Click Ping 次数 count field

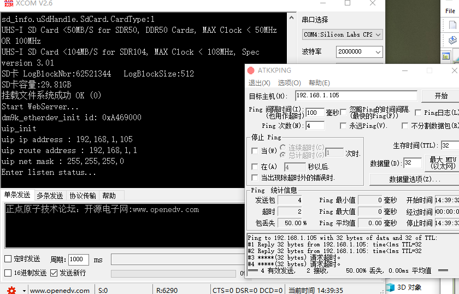click(315, 126)
